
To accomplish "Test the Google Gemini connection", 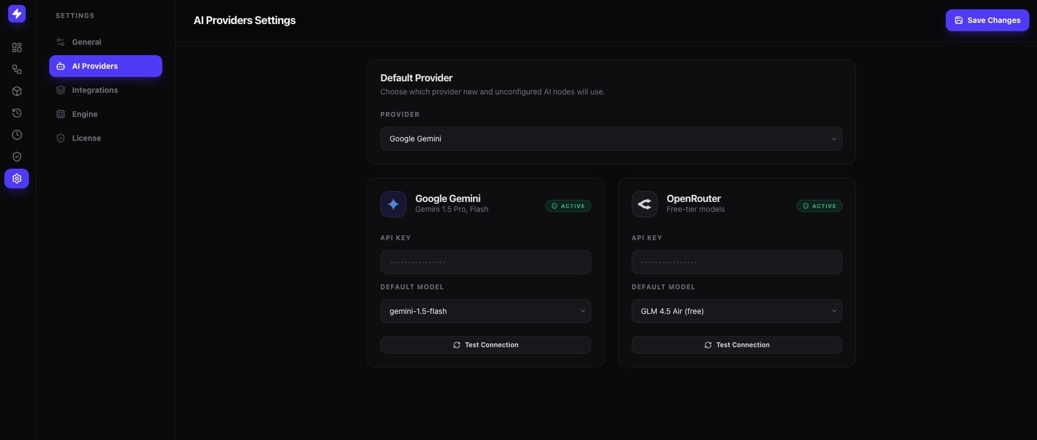I will [x=486, y=345].
